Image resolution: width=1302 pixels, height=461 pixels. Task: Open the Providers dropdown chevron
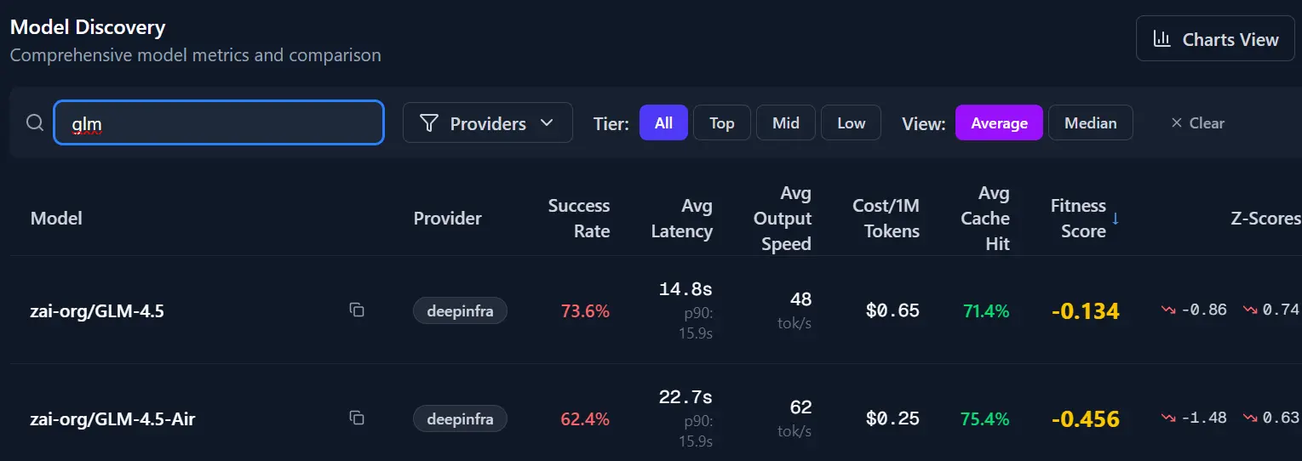547,124
